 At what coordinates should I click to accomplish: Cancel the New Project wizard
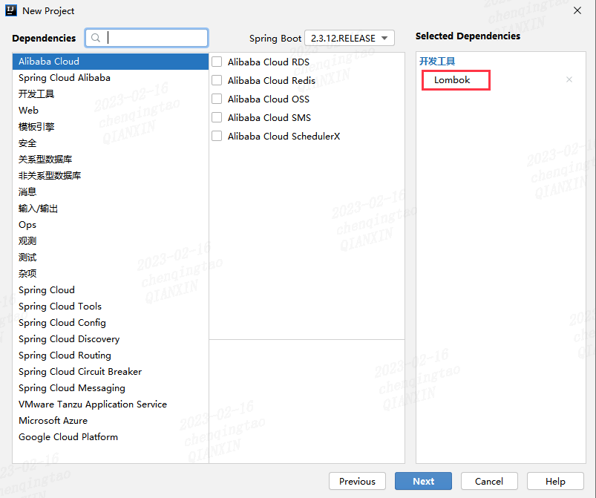[x=489, y=481]
